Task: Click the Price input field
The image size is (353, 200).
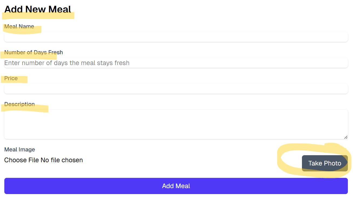Action: pos(176,89)
